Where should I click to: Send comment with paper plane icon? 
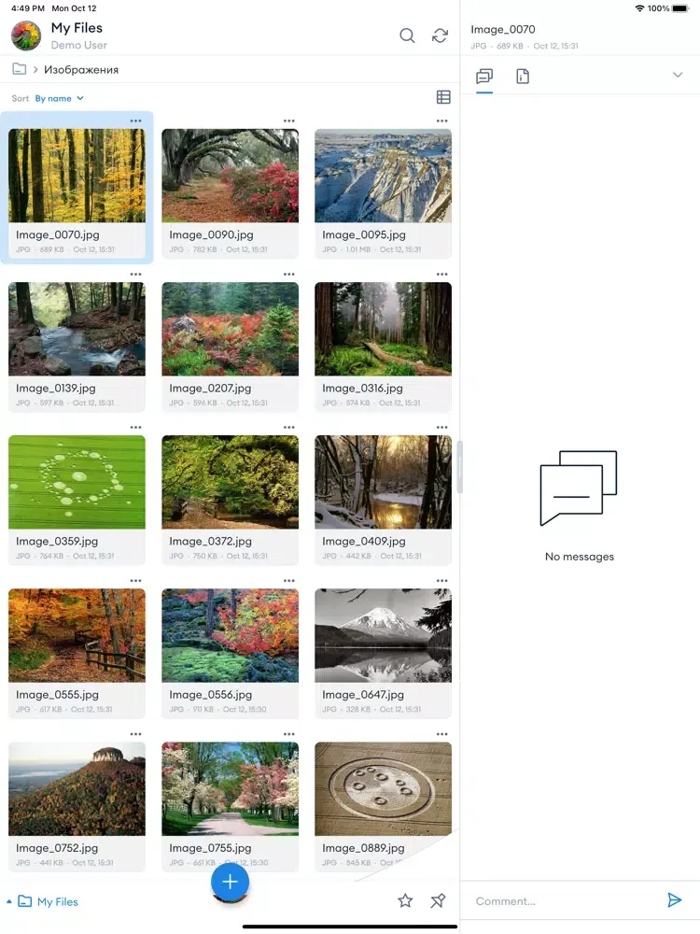click(x=675, y=900)
